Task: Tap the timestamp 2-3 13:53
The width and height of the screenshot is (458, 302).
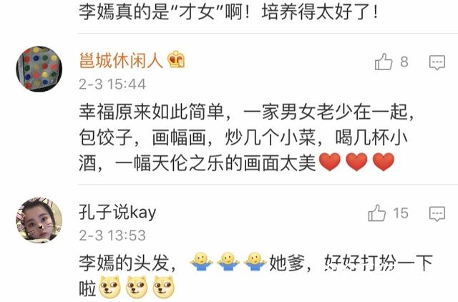Action: click(112, 235)
